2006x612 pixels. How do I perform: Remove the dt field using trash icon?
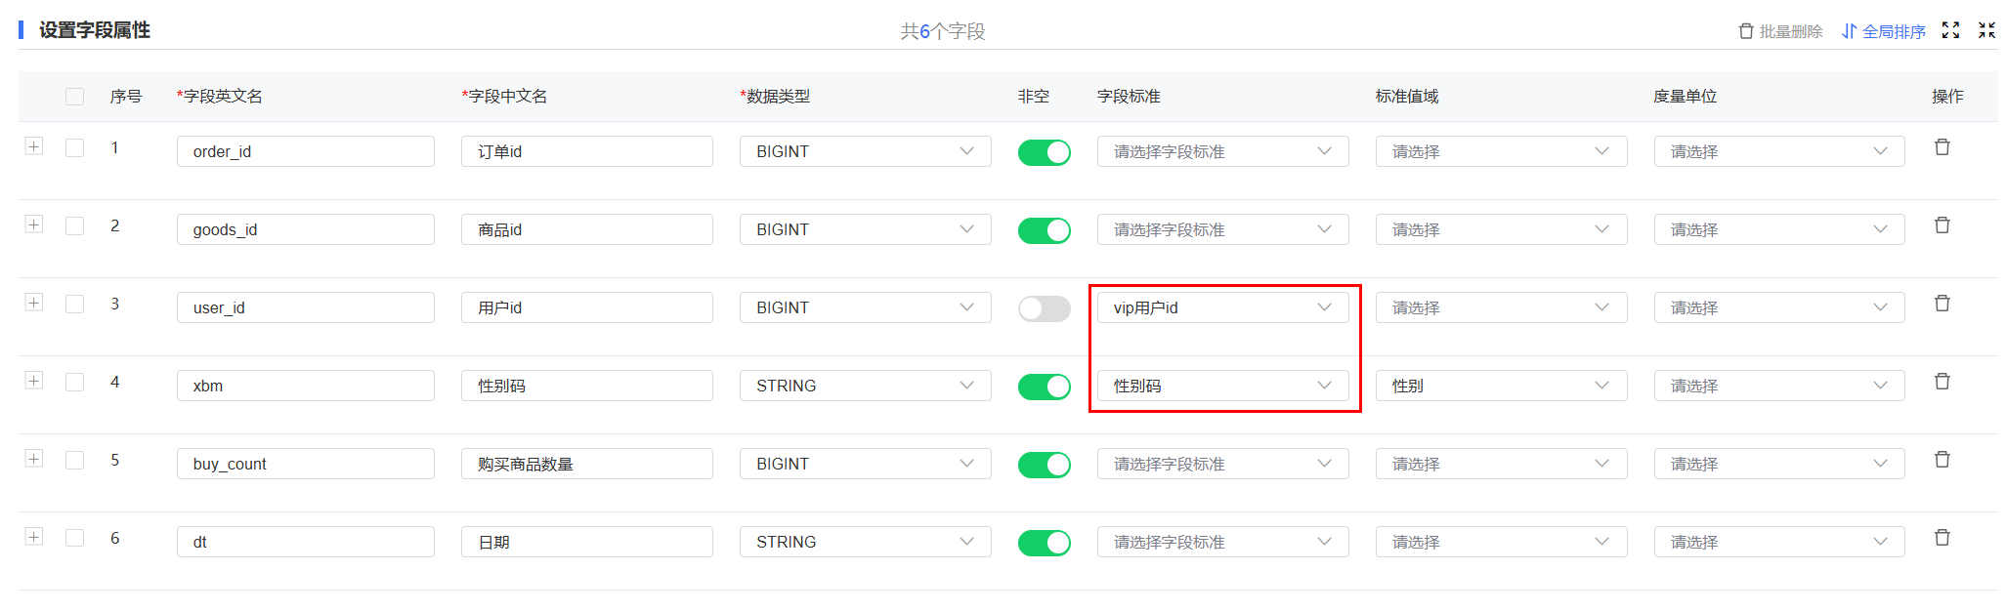[1942, 538]
